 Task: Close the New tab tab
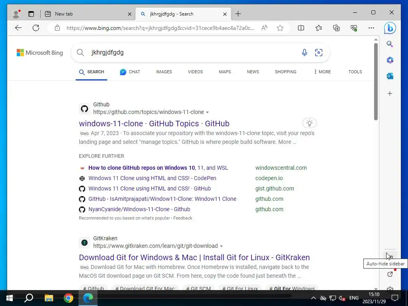click(x=129, y=14)
